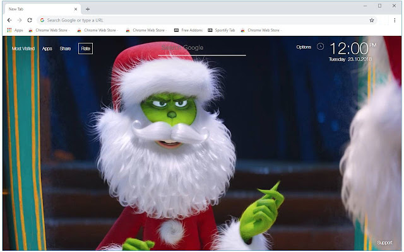The image size is (404, 252).
Task: Open the first Chrome Web Store bookmark
Action: coord(49,30)
